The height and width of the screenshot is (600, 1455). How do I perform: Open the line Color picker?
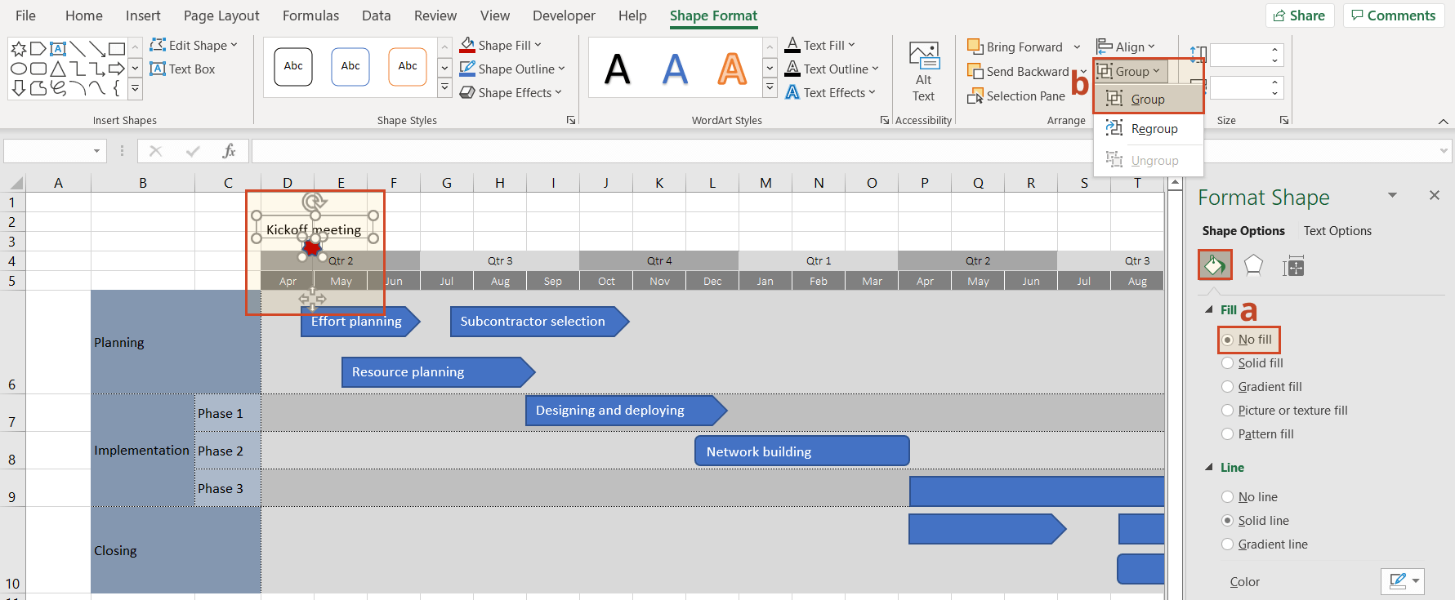[1402, 581]
